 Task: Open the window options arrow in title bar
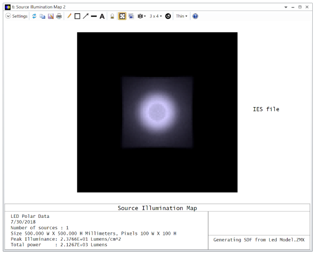[286, 7]
